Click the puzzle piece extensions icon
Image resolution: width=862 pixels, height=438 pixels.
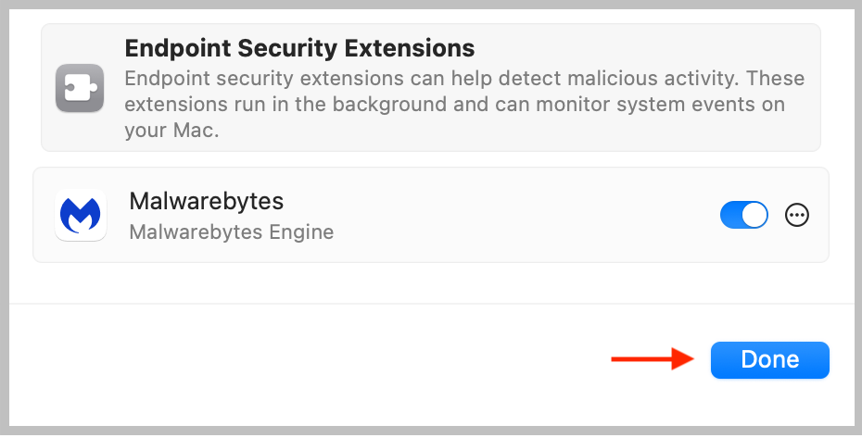(80, 88)
